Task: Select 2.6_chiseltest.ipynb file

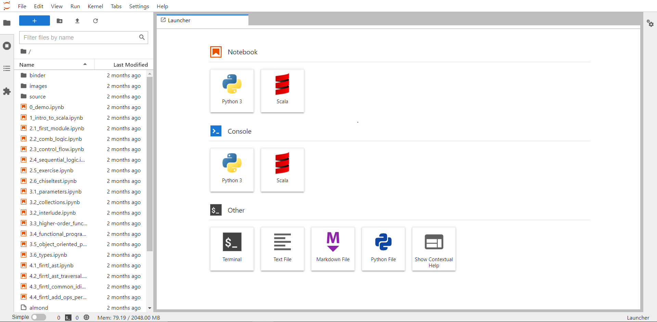Action: pyautogui.click(x=80, y=181)
